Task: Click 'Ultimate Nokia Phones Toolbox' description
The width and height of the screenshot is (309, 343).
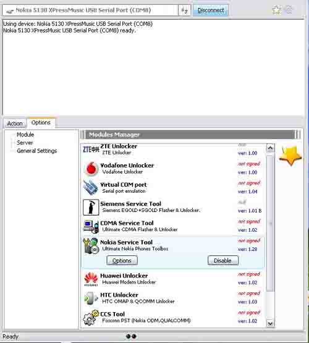Action: 135,248
